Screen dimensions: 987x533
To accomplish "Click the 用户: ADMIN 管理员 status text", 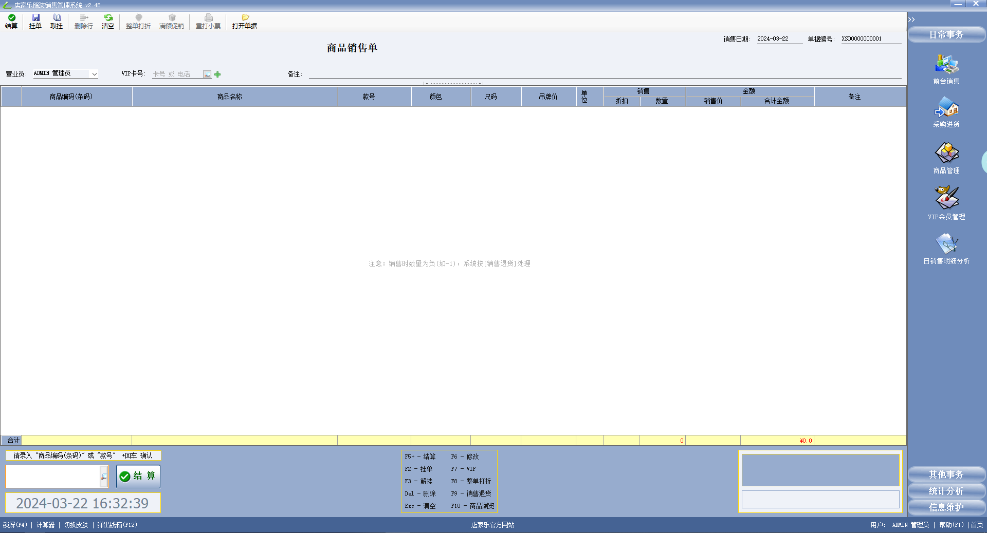I will click(x=900, y=525).
